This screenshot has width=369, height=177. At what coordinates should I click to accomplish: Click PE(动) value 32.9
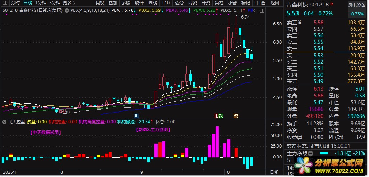tap(360, 137)
